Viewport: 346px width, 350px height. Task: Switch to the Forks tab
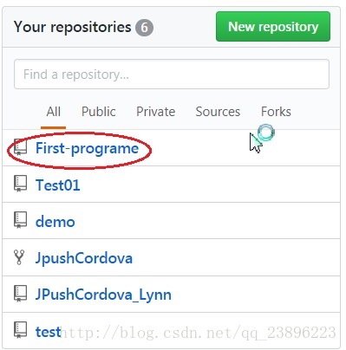click(x=276, y=112)
